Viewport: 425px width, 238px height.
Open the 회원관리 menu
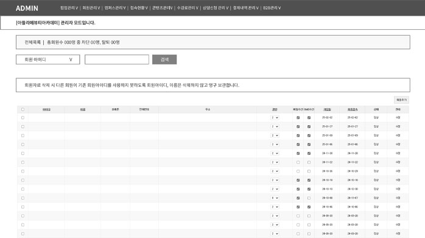point(91,8)
